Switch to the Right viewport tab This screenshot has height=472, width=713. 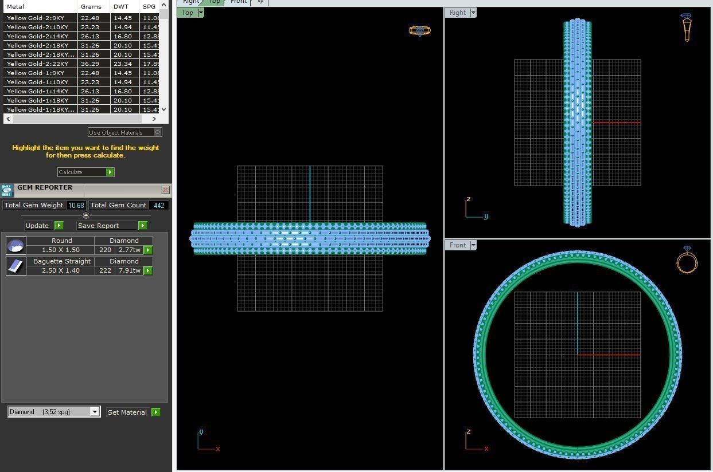click(190, 2)
